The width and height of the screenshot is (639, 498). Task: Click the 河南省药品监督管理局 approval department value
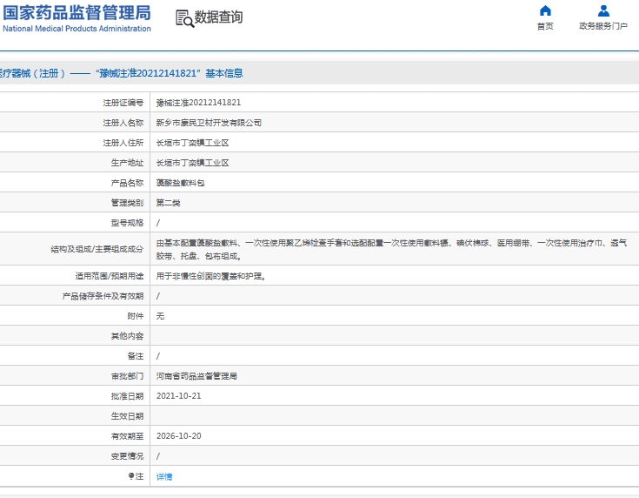(x=196, y=376)
